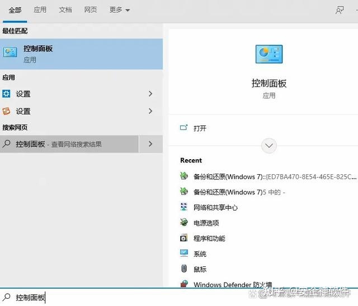Open recent 备份和还原(Windows 7)5 中的 item
Viewport: 358px width, 306px height.
tap(239, 192)
